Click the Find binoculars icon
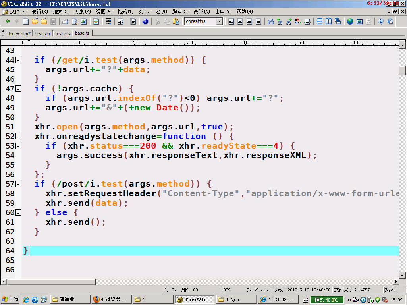The height and width of the screenshot is (305, 407). [271, 21]
